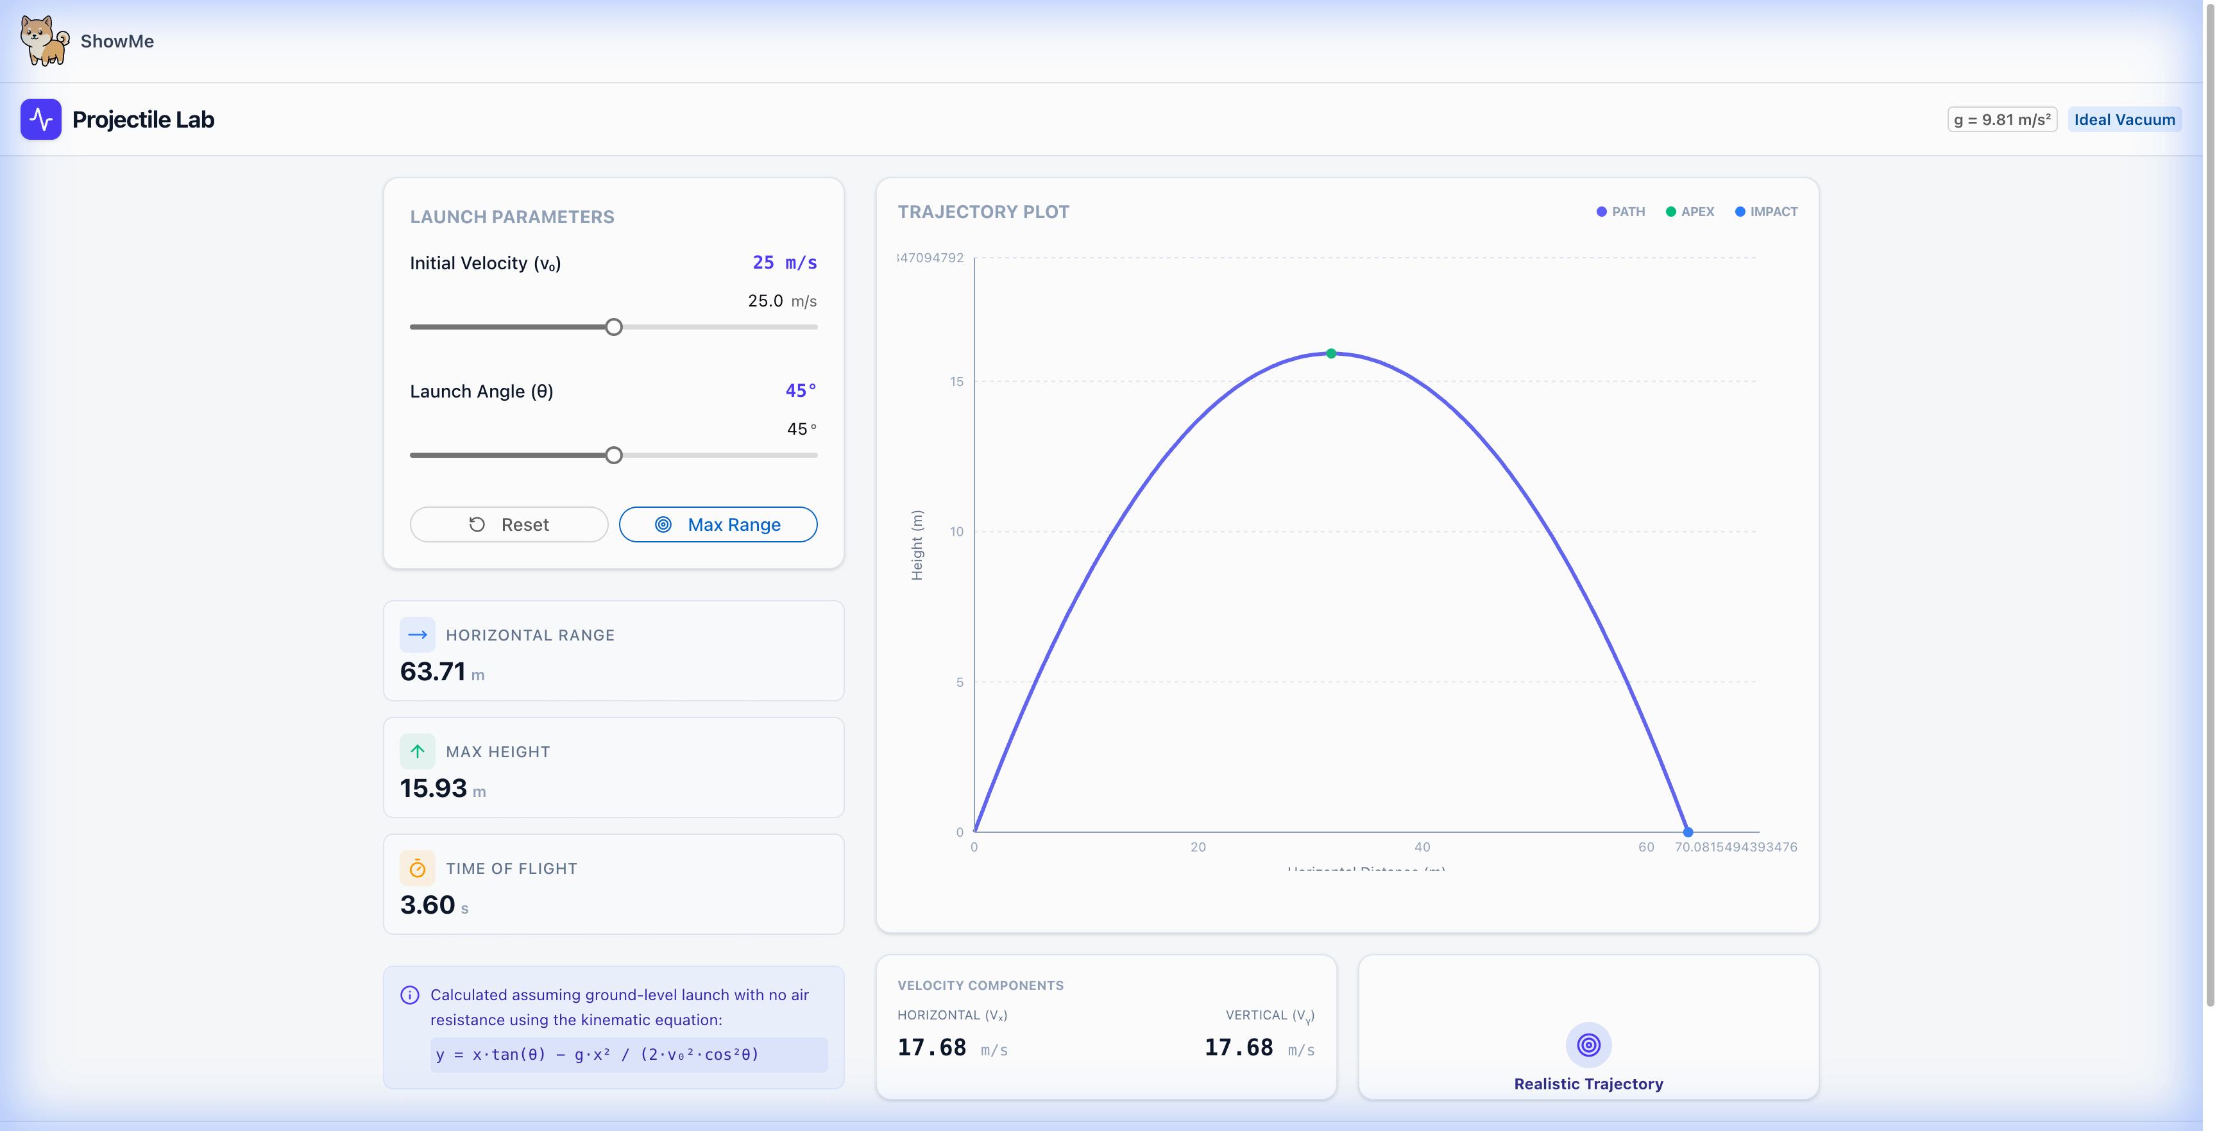Screen dimensions: 2217x1131
Task: Click the info icon in the note box
Action: (410, 995)
